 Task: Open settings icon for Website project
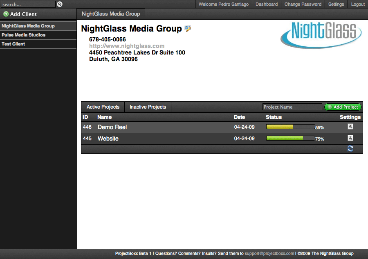click(350, 138)
